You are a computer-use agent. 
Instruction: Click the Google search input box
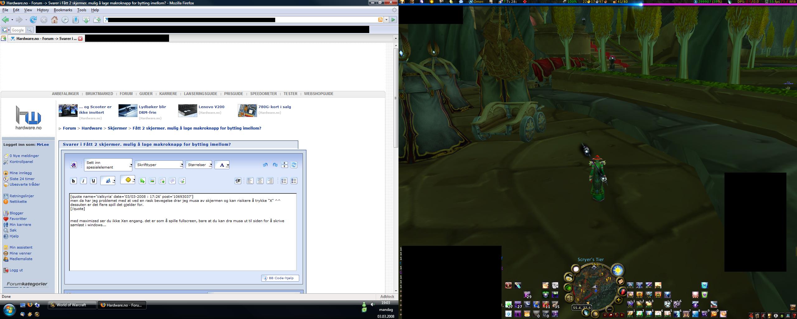coord(18,30)
